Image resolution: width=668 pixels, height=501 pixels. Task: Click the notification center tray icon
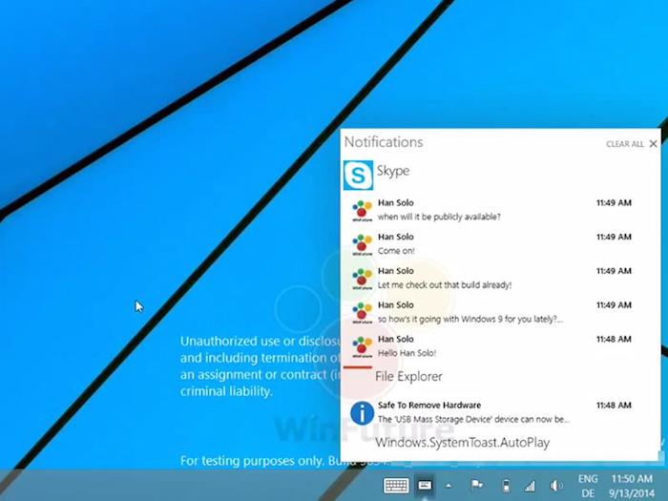(x=425, y=485)
